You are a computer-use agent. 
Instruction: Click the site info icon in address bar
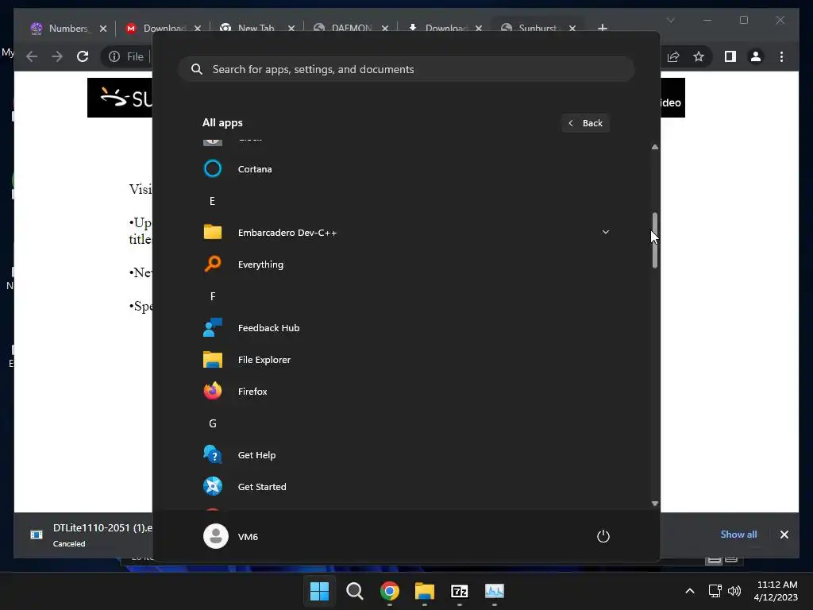pos(114,56)
